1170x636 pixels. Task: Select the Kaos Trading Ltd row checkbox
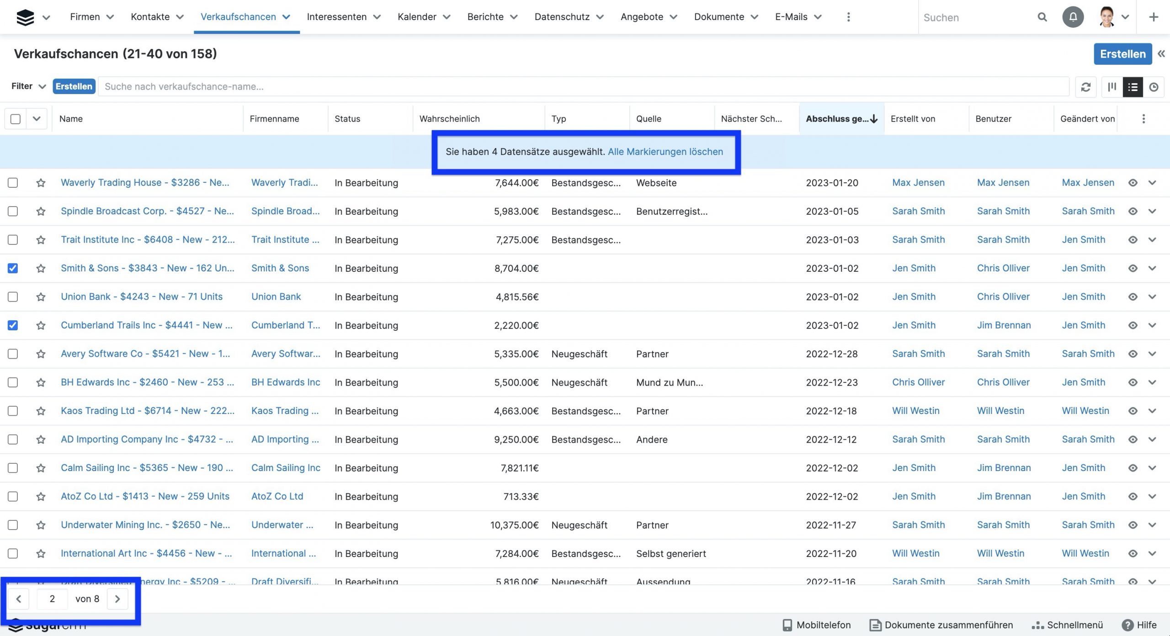[x=13, y=411]
